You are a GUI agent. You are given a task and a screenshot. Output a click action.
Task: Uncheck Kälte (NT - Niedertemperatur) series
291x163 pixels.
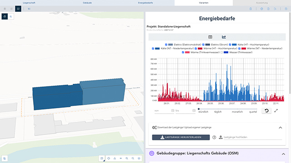[x=153, y=48]
